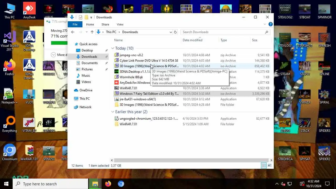Click the File Explorer taskbar icon
The height and width of the screenshot is (189, 336).
point(94,184)
